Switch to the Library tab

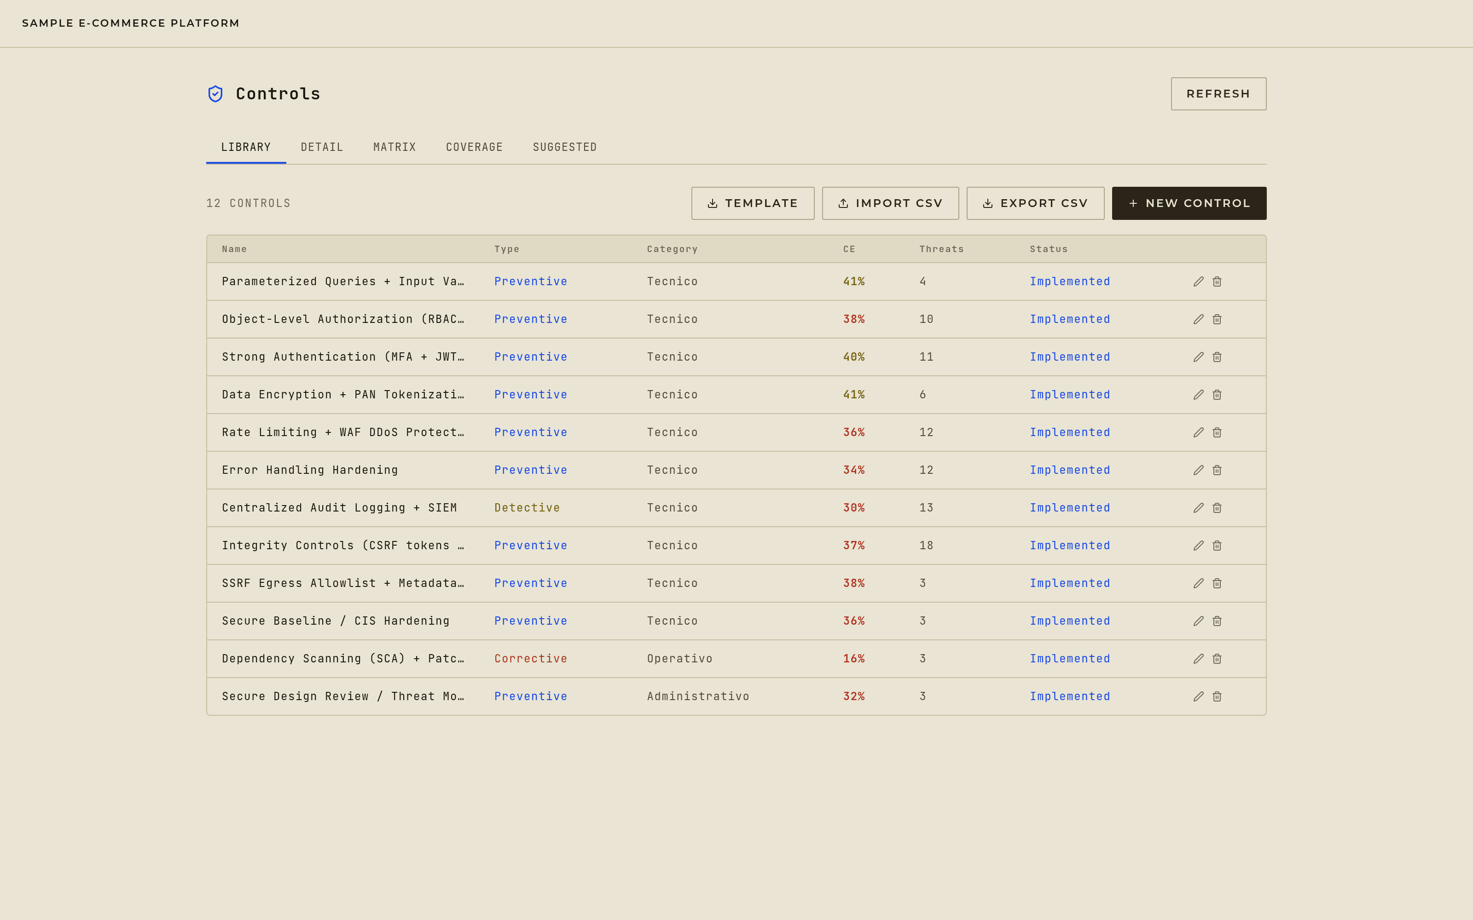246,147
